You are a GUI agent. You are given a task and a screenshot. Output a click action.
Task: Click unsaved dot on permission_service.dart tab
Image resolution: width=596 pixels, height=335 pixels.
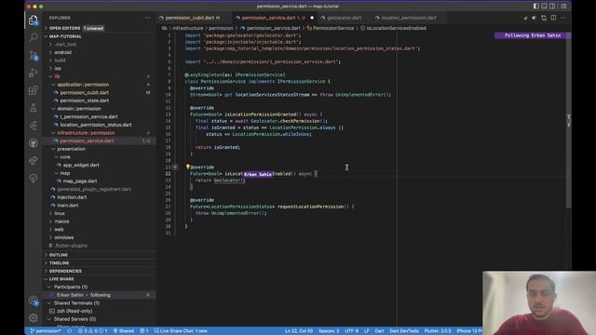312,18
